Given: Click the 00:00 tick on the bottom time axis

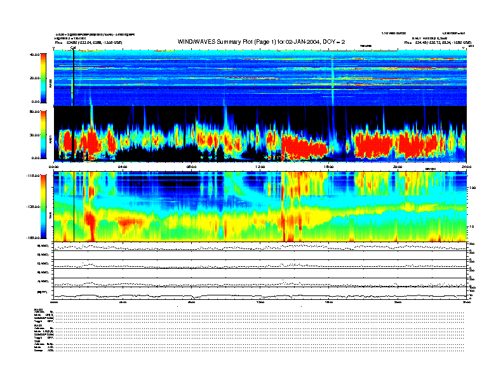Looking at the screenshot, I should tap(54, 303).
